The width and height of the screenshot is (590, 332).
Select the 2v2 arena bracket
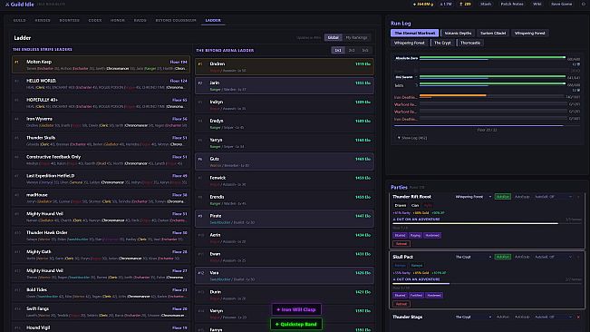tap(352, 51)
